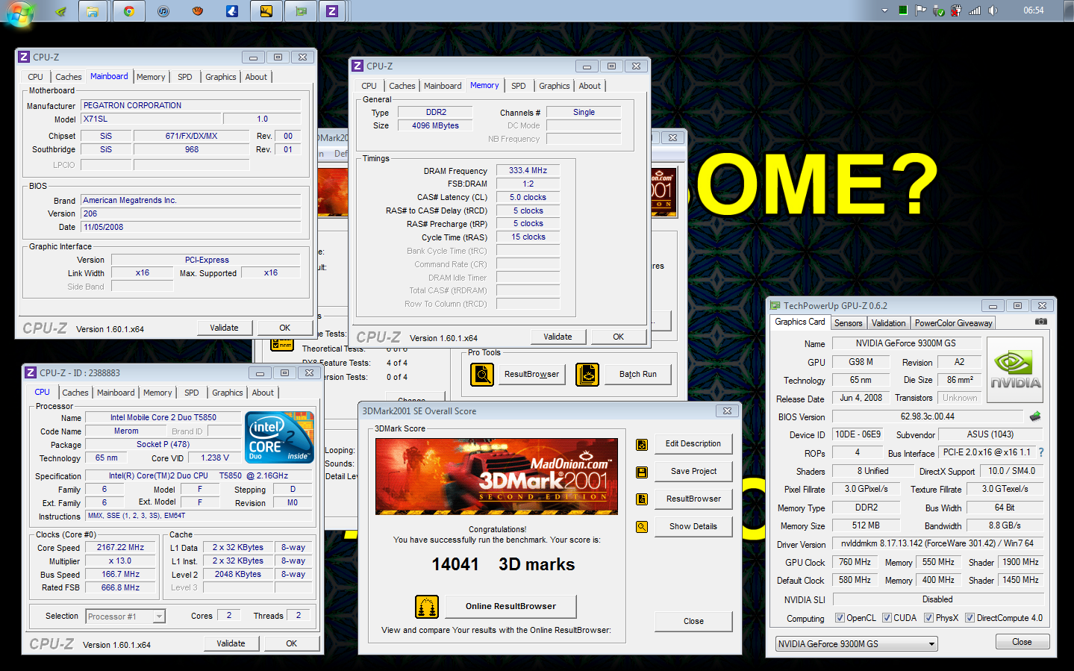
Task: Open the Validation tab in GPU-Z
Action: click(x=888, y=323)
